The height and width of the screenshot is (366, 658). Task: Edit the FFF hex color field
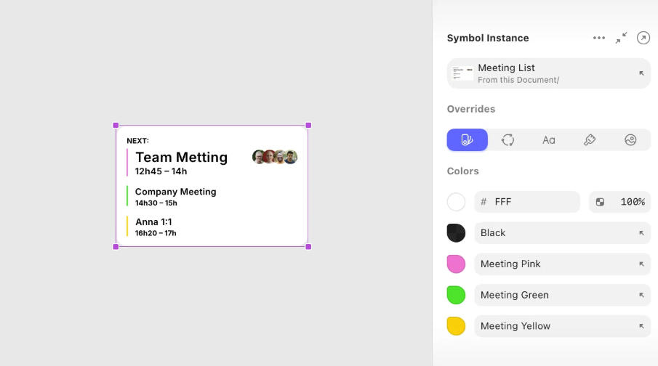point(528,202)
